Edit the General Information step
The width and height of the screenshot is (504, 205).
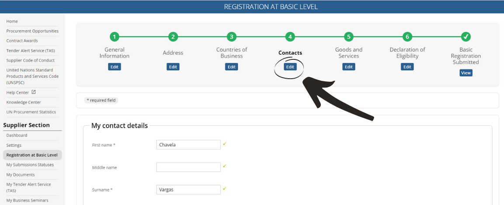tap(115, 67)
